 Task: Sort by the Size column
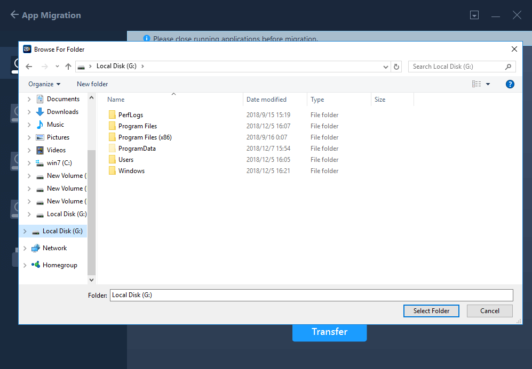380,100
